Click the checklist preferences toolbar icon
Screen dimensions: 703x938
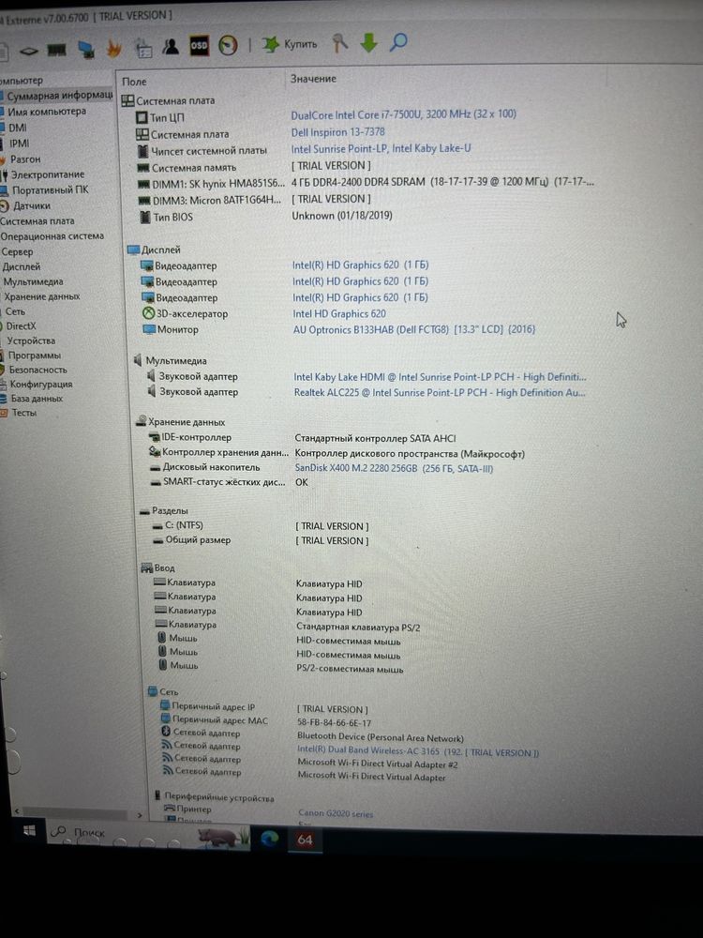pos(143,49)
